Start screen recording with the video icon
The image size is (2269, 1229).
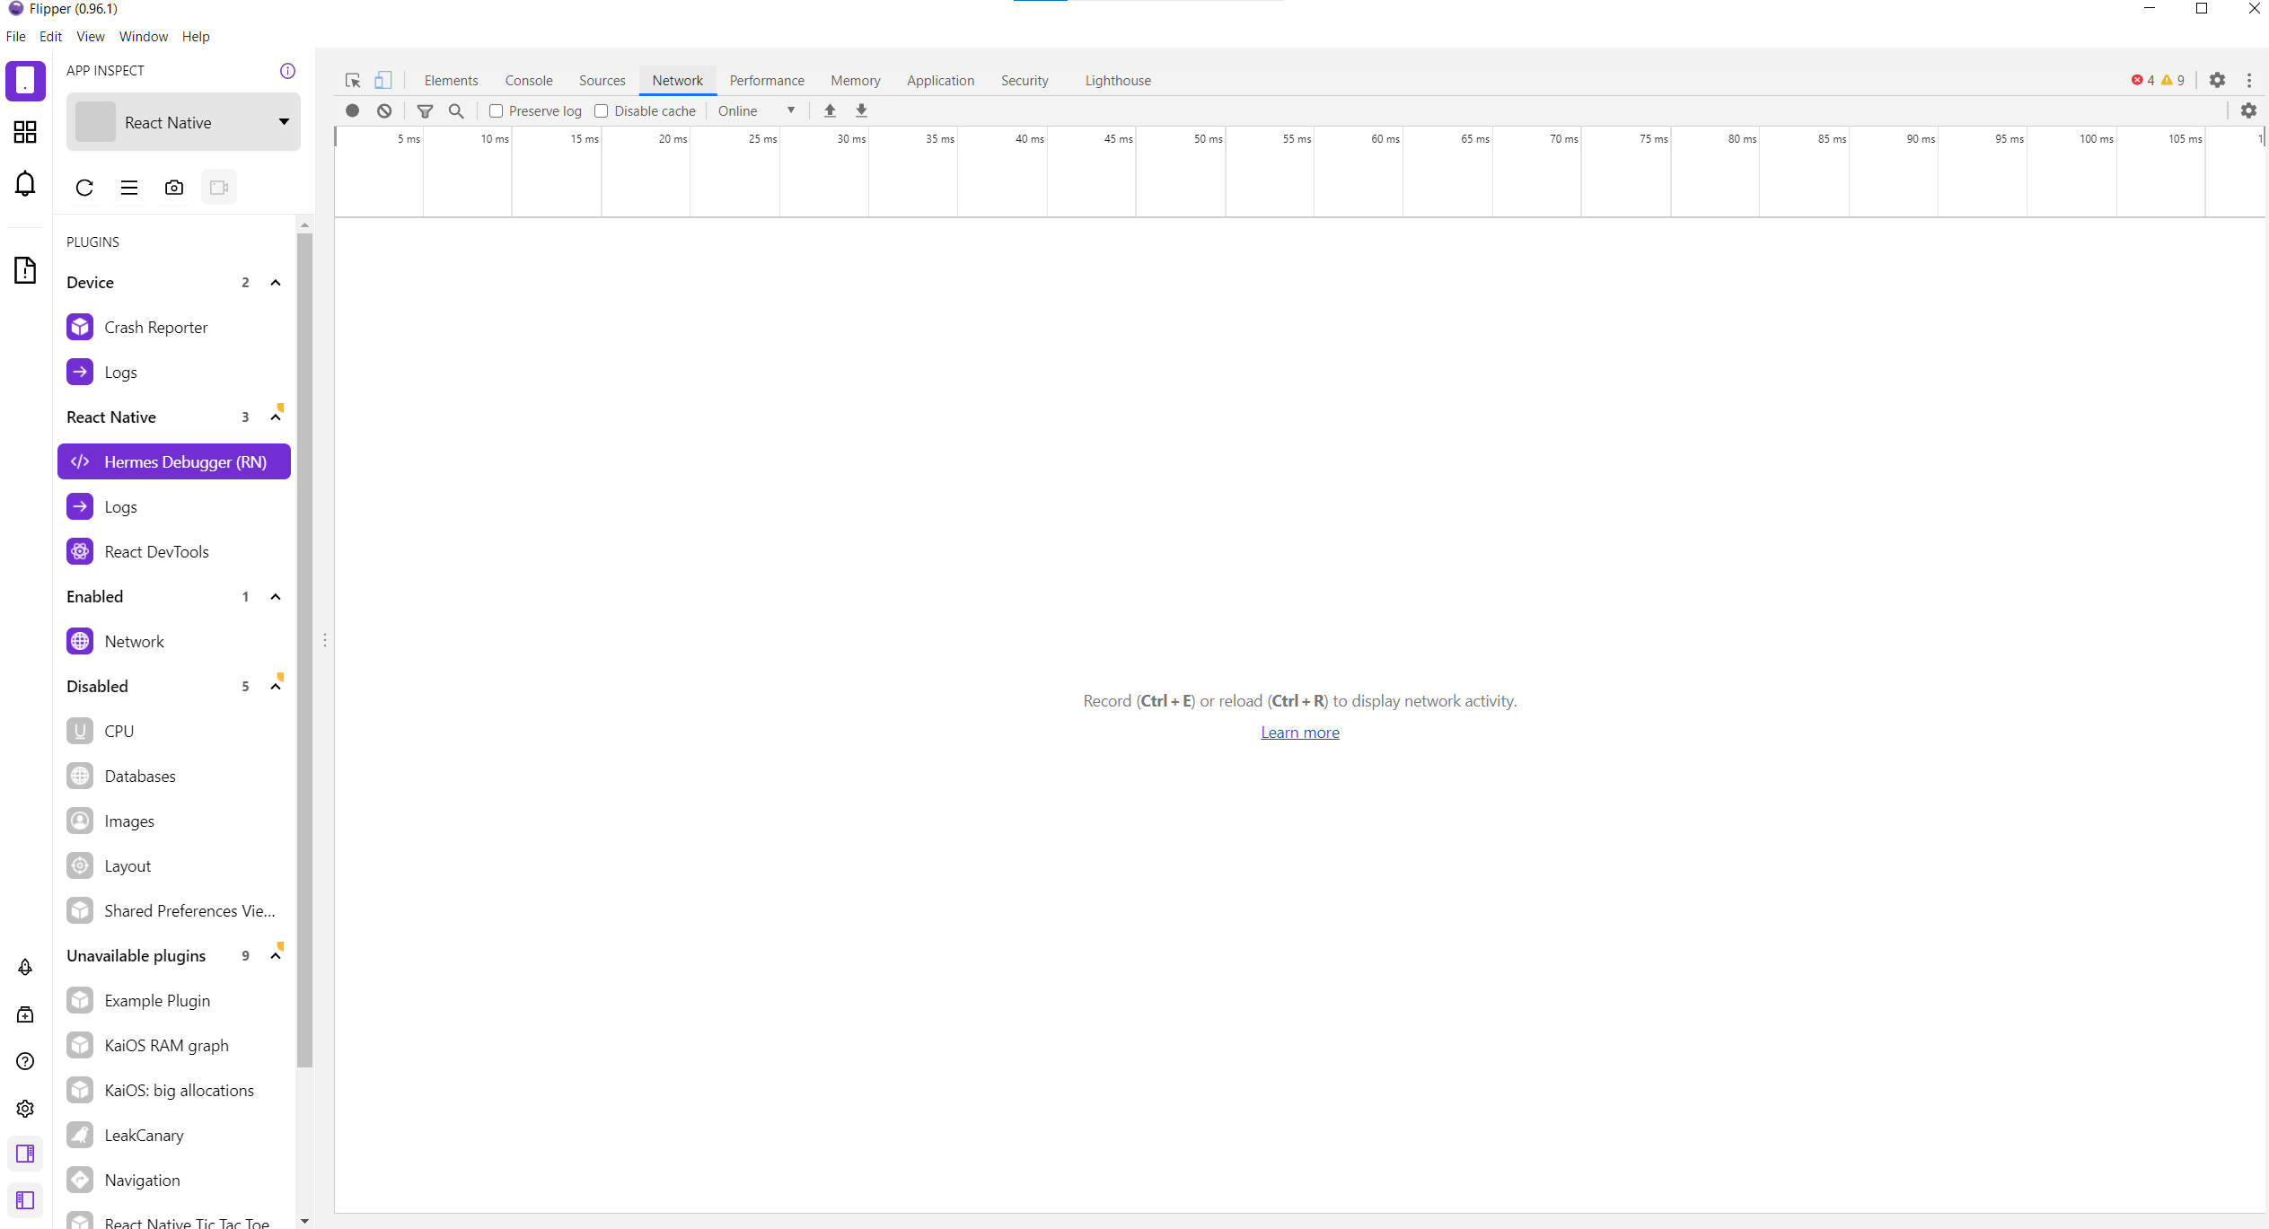click(219, 187)
